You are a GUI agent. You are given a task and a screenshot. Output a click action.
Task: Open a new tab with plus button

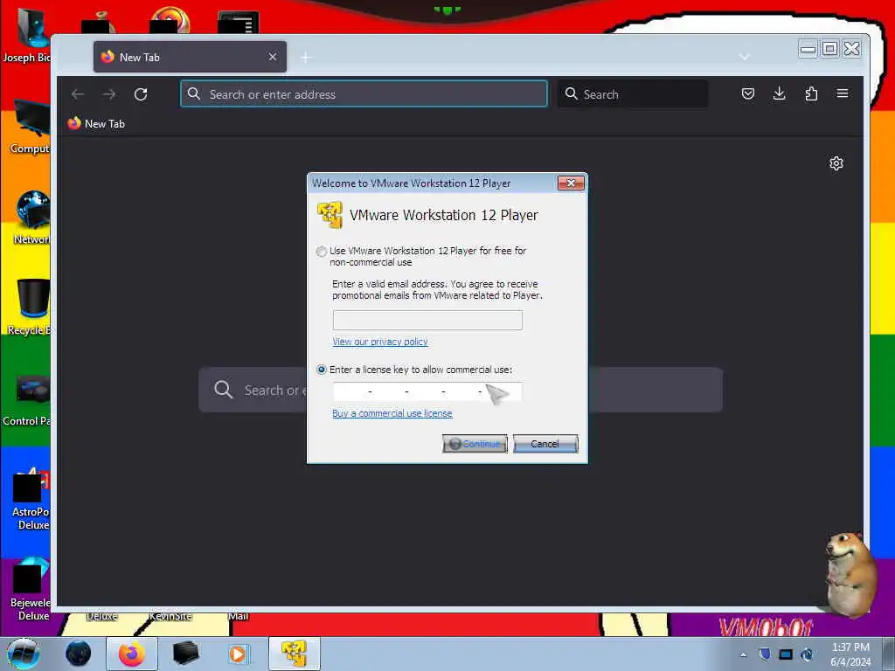[x=306, y=57]
